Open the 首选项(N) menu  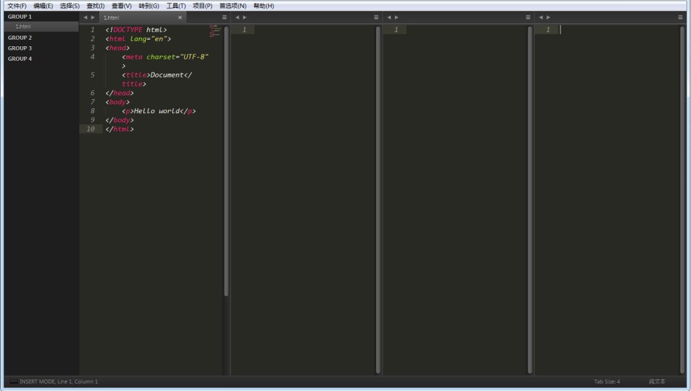point(233,6)
